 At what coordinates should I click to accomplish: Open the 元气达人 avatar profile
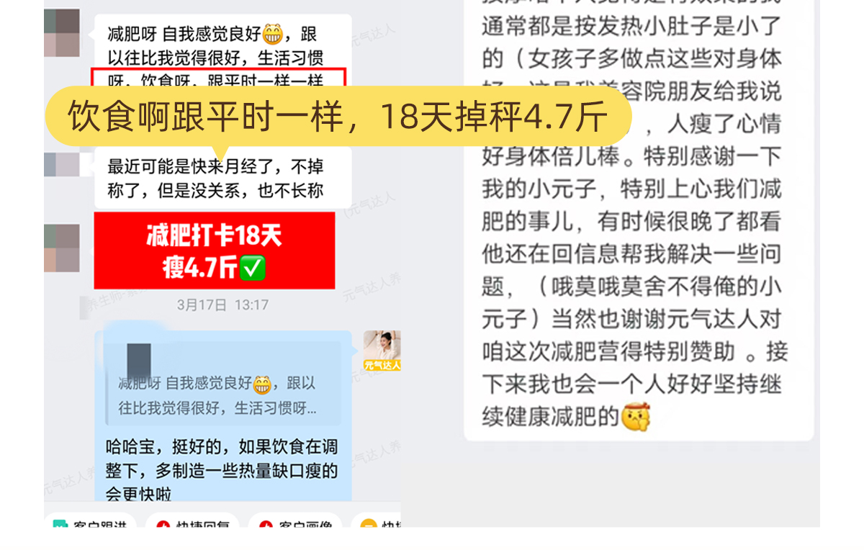click(x=382, y=351)
